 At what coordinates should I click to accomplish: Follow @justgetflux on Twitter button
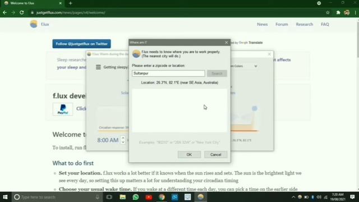[81, 44]
